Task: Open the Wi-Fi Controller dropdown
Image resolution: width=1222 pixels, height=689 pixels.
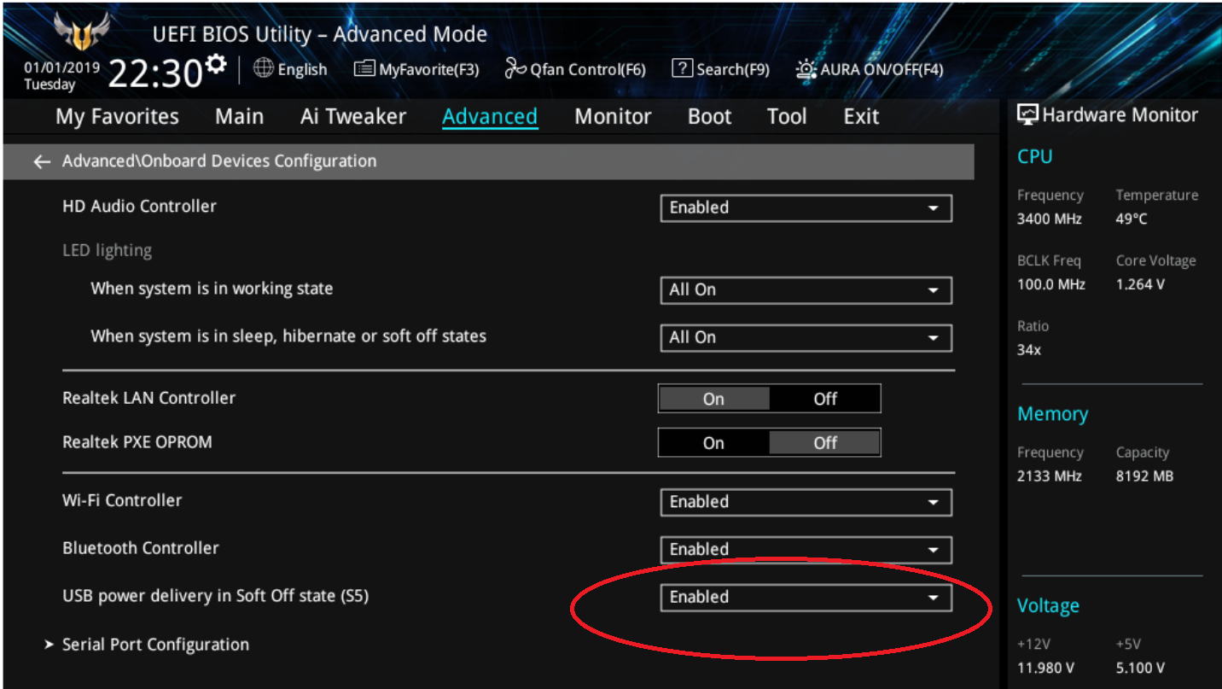Action: point(806,502)
